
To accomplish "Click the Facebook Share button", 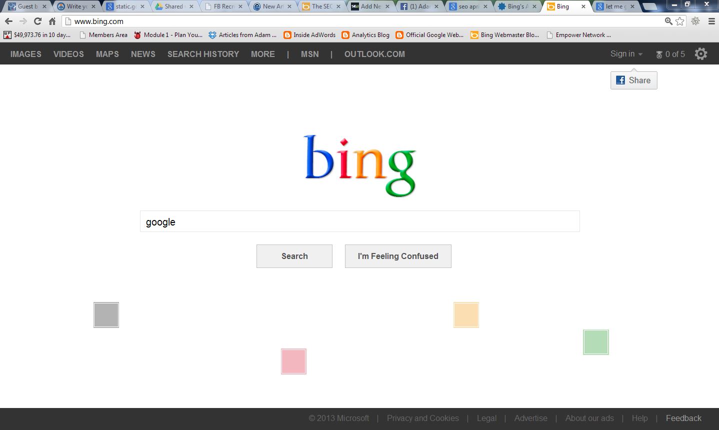I will 634,80.
